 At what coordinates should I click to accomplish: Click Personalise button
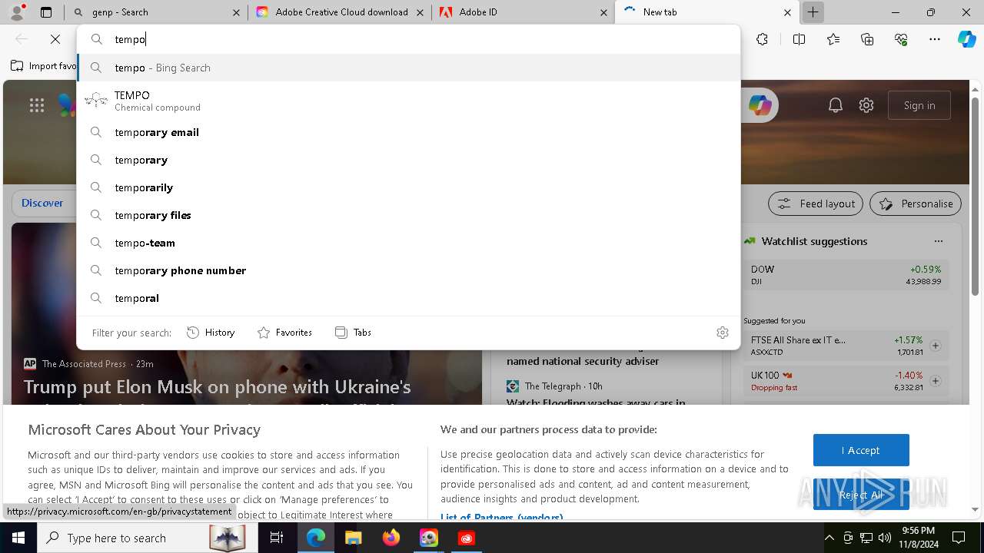916,204
